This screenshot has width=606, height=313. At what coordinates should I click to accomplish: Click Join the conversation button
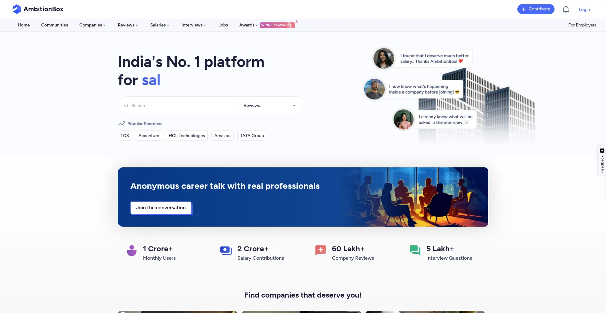161,208
